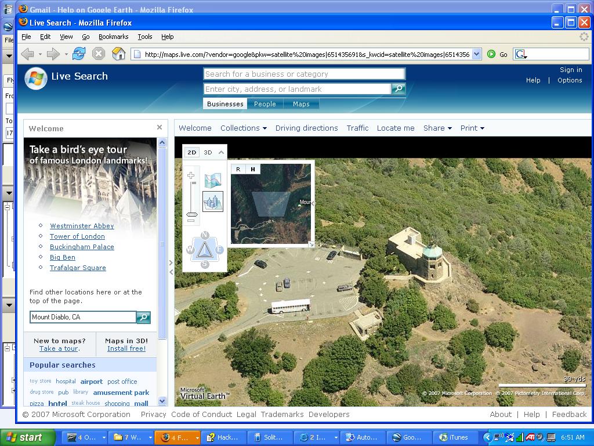Switch map to 3D mode
This screenshot has width=594, height=446.
208,153
